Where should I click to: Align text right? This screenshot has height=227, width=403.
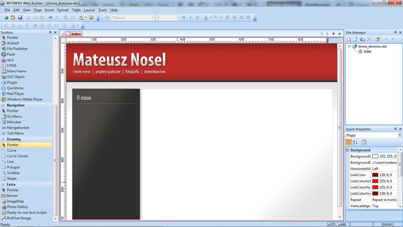tap(241, 18)
